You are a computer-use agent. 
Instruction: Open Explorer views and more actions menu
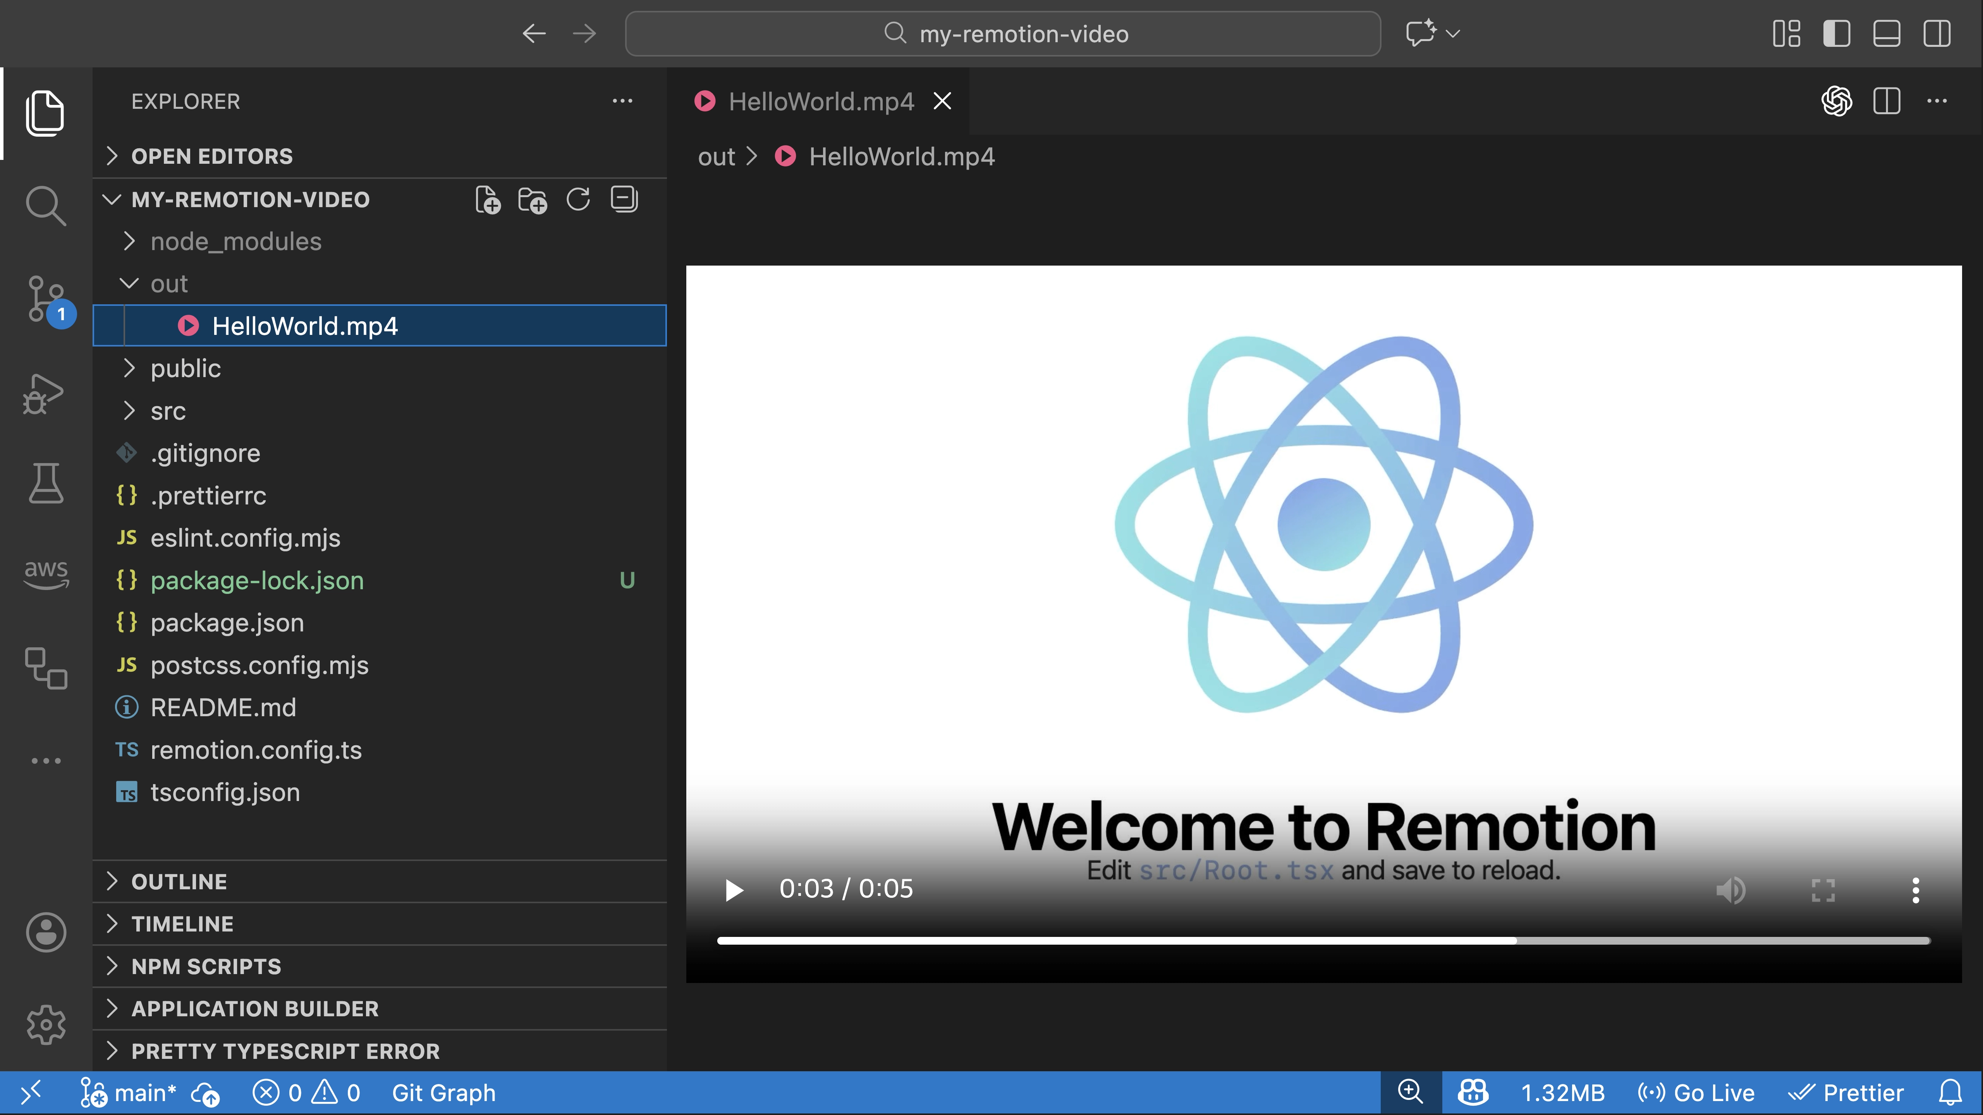(x=622, y=101)
